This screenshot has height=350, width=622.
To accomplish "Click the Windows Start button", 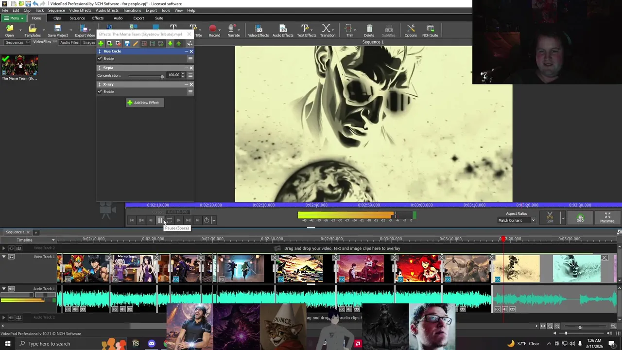I will click(7, 344).
